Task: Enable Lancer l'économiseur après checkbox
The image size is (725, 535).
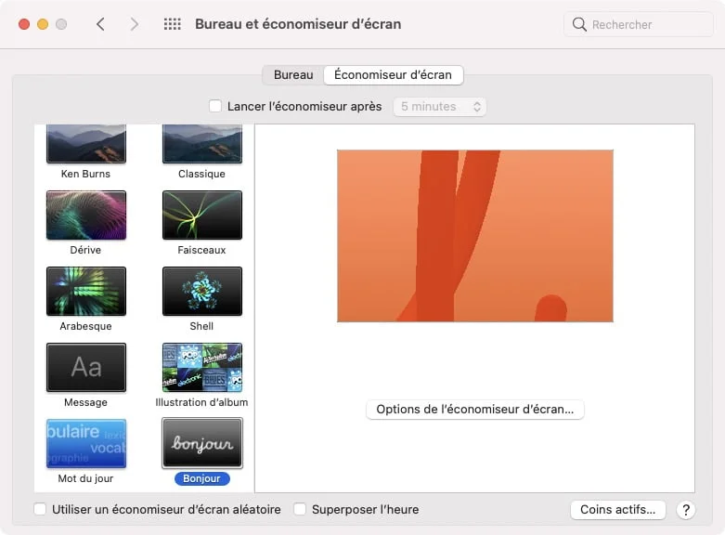Action: [x=215, y=107]
